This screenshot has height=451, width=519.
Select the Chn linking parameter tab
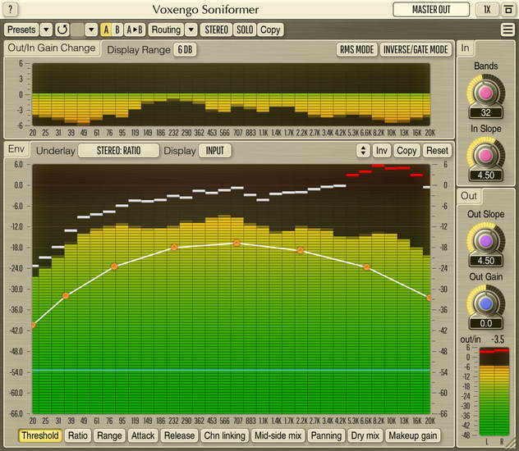point(224,435)
